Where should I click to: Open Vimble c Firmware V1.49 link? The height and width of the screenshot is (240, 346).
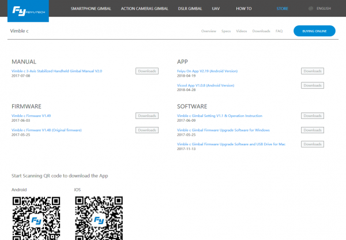[x=31, y=116]
